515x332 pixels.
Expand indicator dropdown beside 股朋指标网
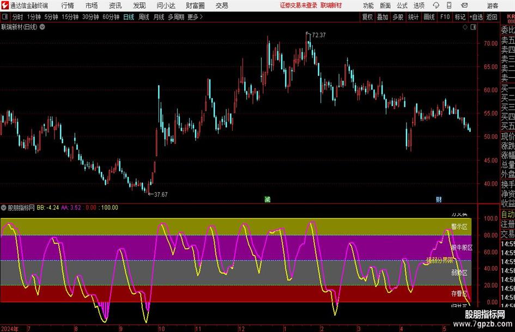4,207
